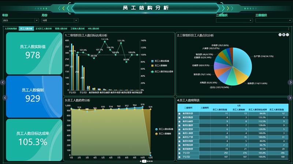Click the fullscreen icon on the pie chart panel
This screenshot has width=293, height=164.
click(280, 35)
